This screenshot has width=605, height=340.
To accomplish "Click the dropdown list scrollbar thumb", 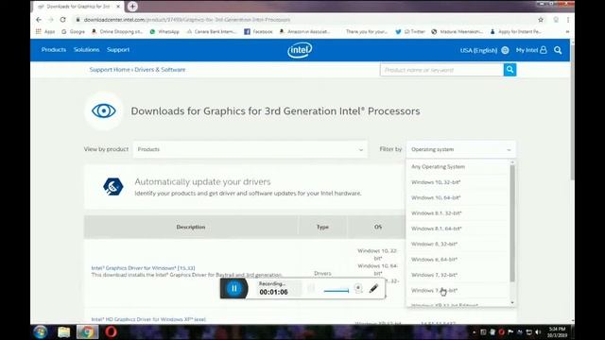I will (512, 224).
